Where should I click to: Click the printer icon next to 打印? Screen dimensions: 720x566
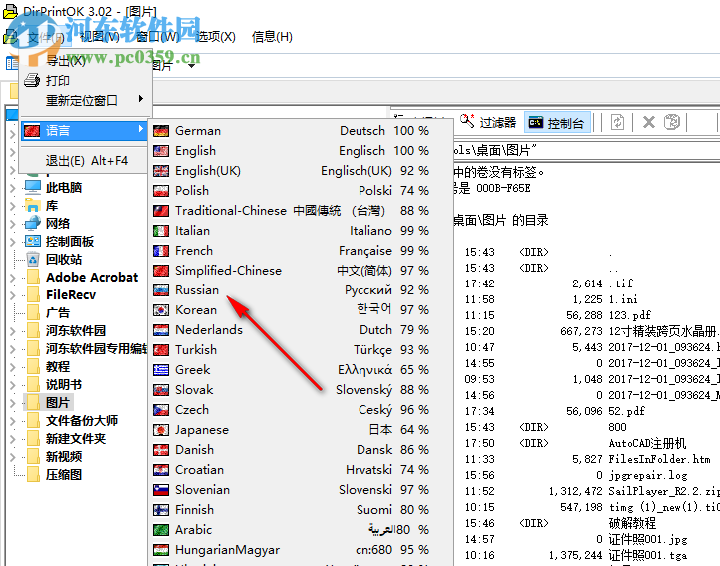(x=32, y=80)
